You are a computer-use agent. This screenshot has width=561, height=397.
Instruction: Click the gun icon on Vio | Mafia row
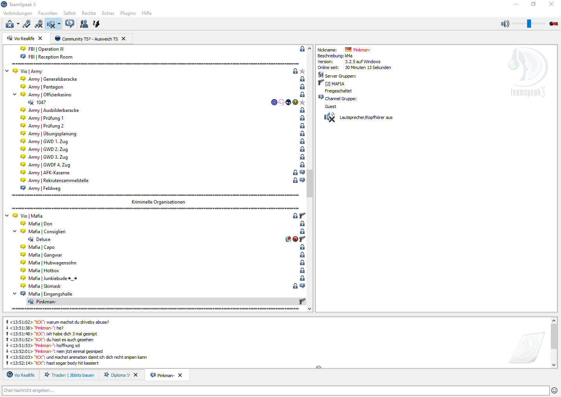click(302, 216)
